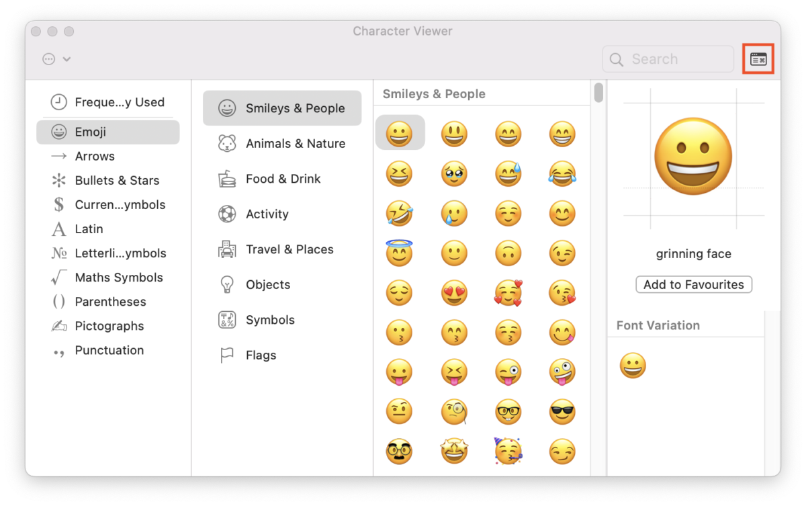Pick the smiling face with halo emoji

[399, 253]
